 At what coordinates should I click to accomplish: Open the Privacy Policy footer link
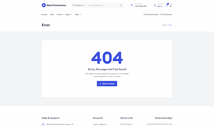(x=126, y=124)
